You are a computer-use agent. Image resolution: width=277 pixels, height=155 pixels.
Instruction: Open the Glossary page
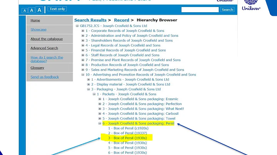coord(37,68)
